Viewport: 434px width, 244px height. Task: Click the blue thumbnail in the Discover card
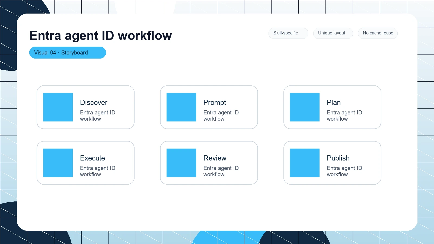coord(58,107)
